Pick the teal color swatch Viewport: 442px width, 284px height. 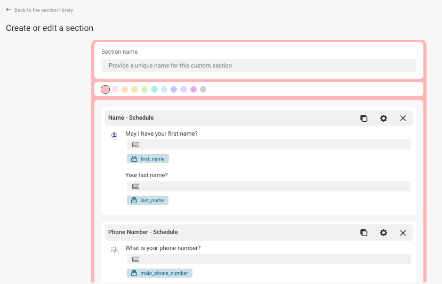click(x=154, y=89)
